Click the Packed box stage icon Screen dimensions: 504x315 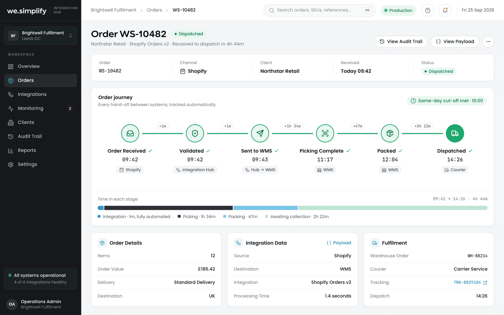coord(390,133)
